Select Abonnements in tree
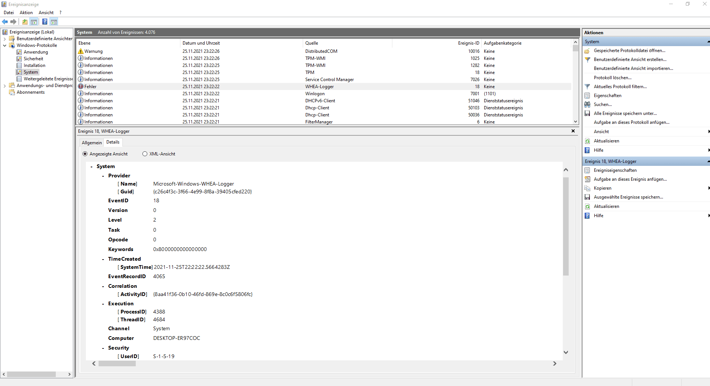The width and height of the screenshot is (710, 386). (30, 92)
